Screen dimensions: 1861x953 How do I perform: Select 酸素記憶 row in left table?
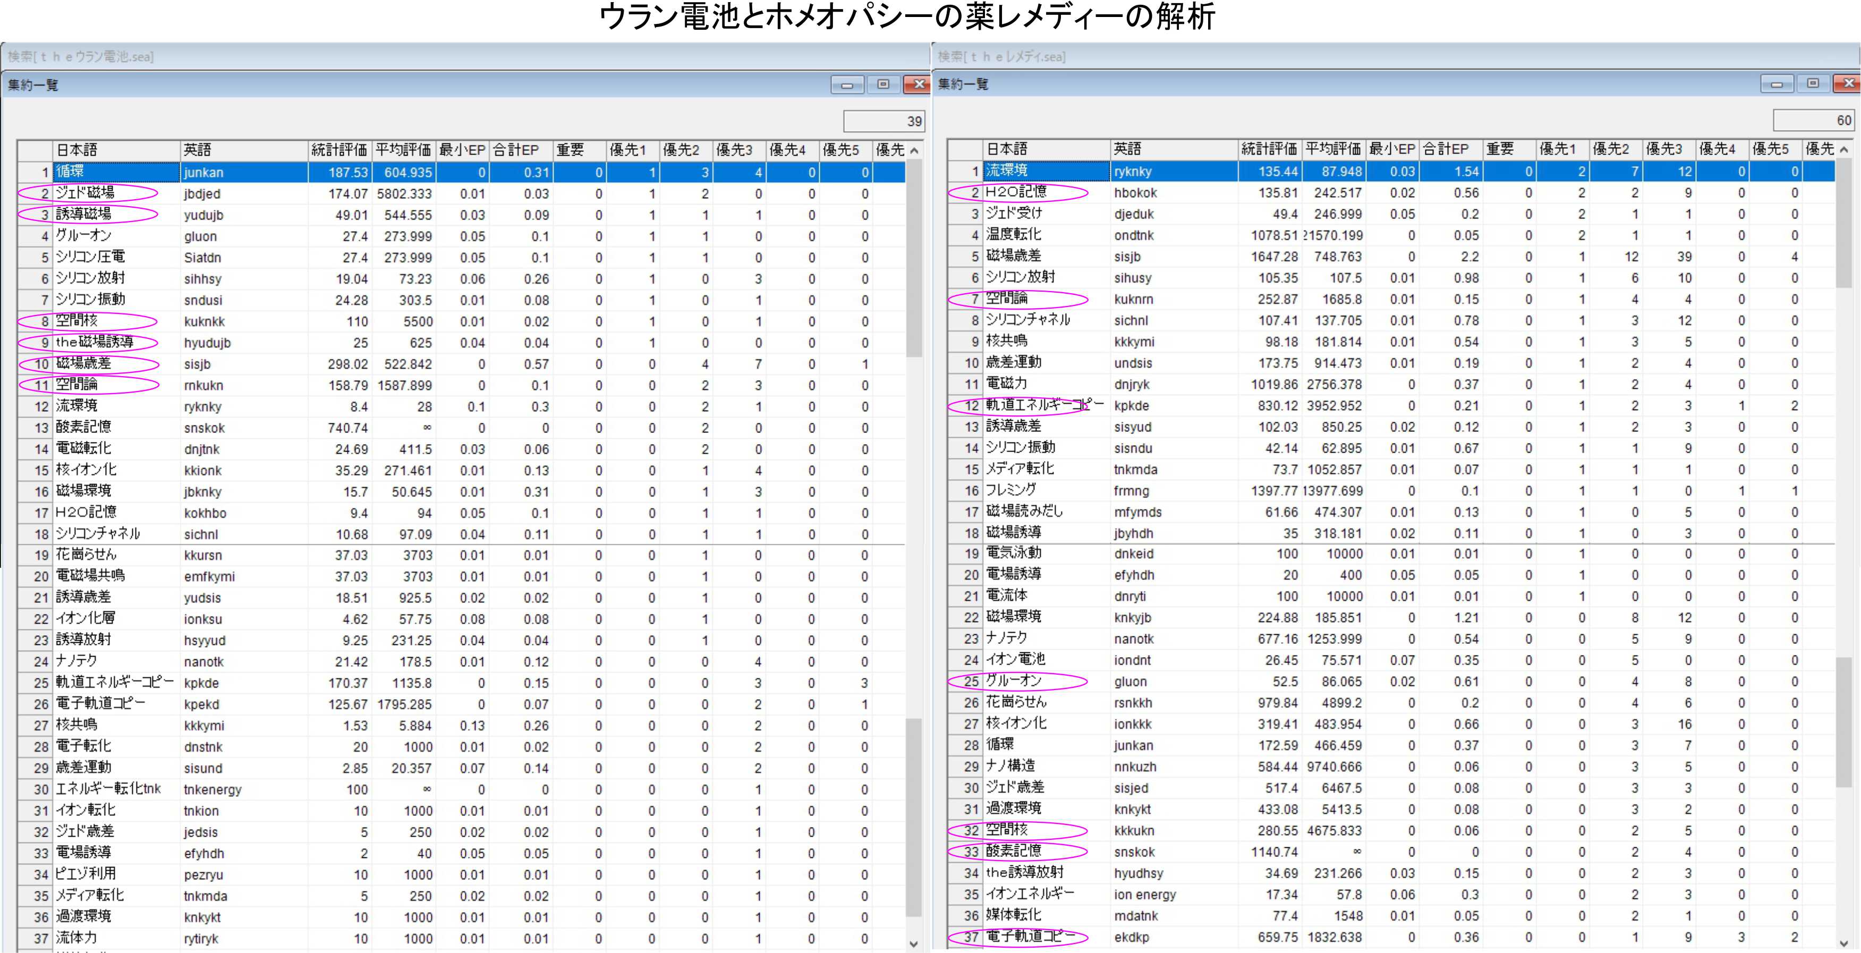[x=461, y=428]
